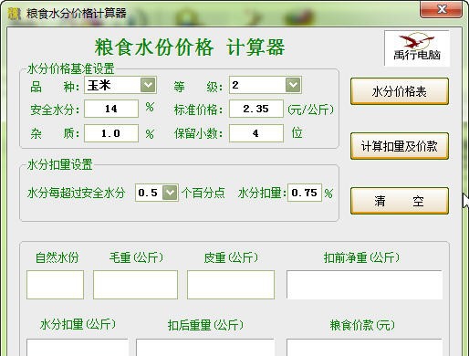Select the 玉米 text in 品种 combo box

(x=99, y=85)
